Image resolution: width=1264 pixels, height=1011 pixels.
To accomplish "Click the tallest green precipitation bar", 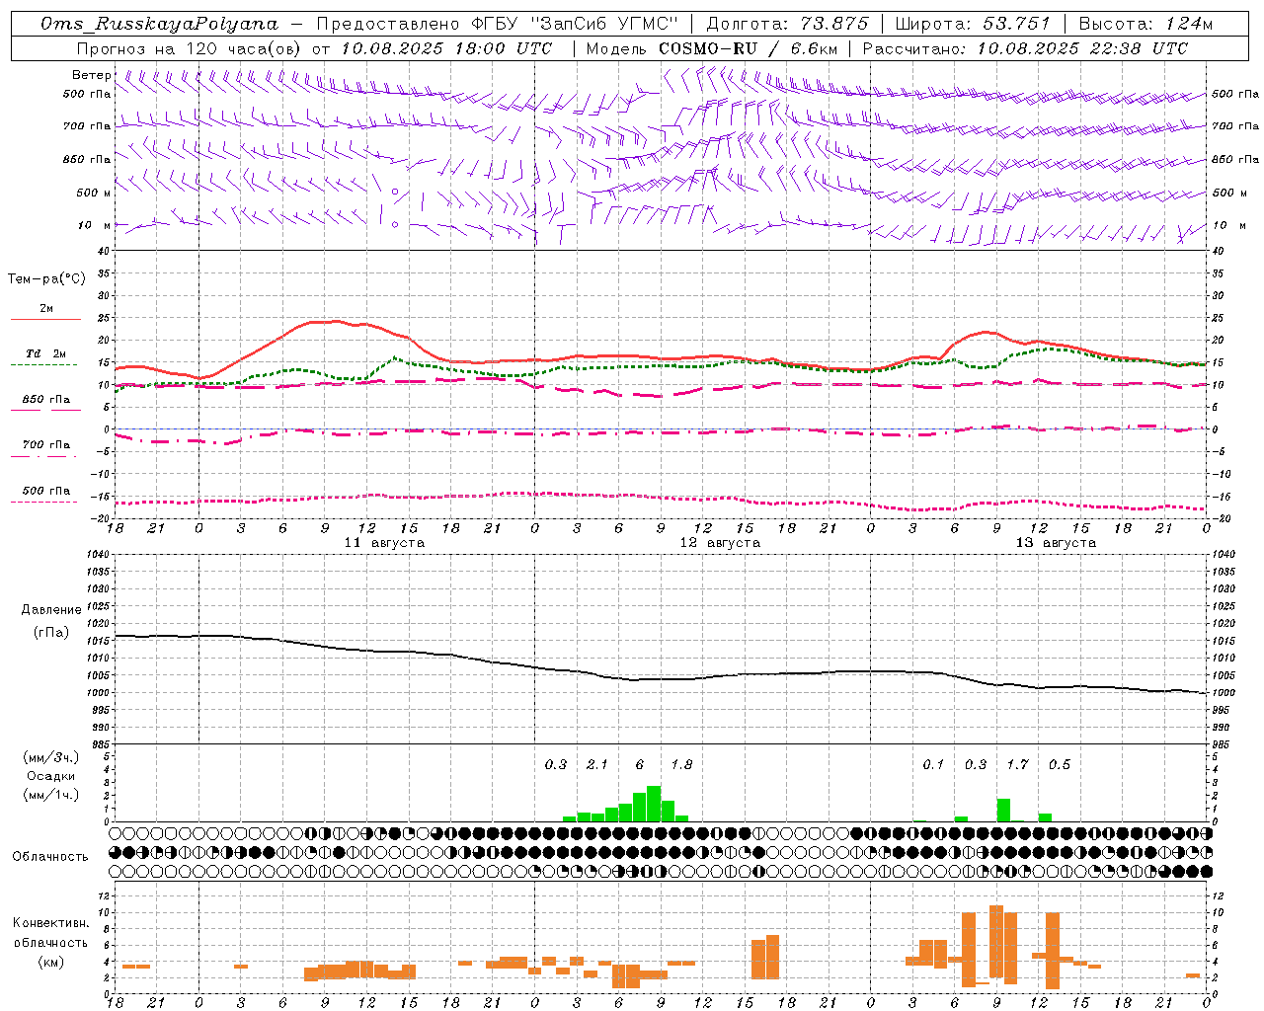I will pyautogui.click(x=654, y=804).
